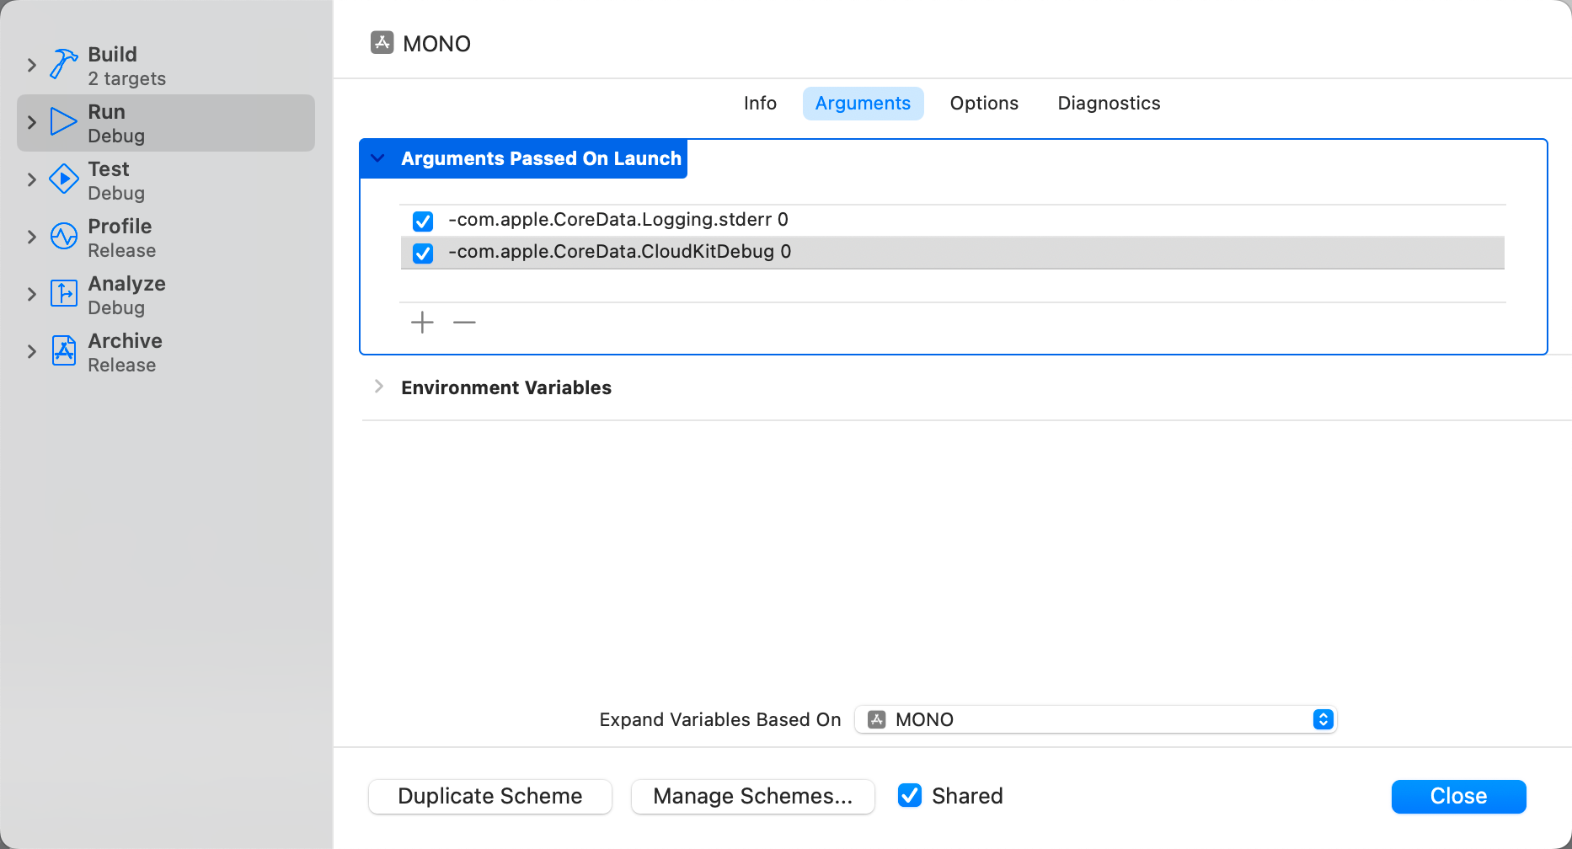Expand the Environment Variables section

click(379, 387)
